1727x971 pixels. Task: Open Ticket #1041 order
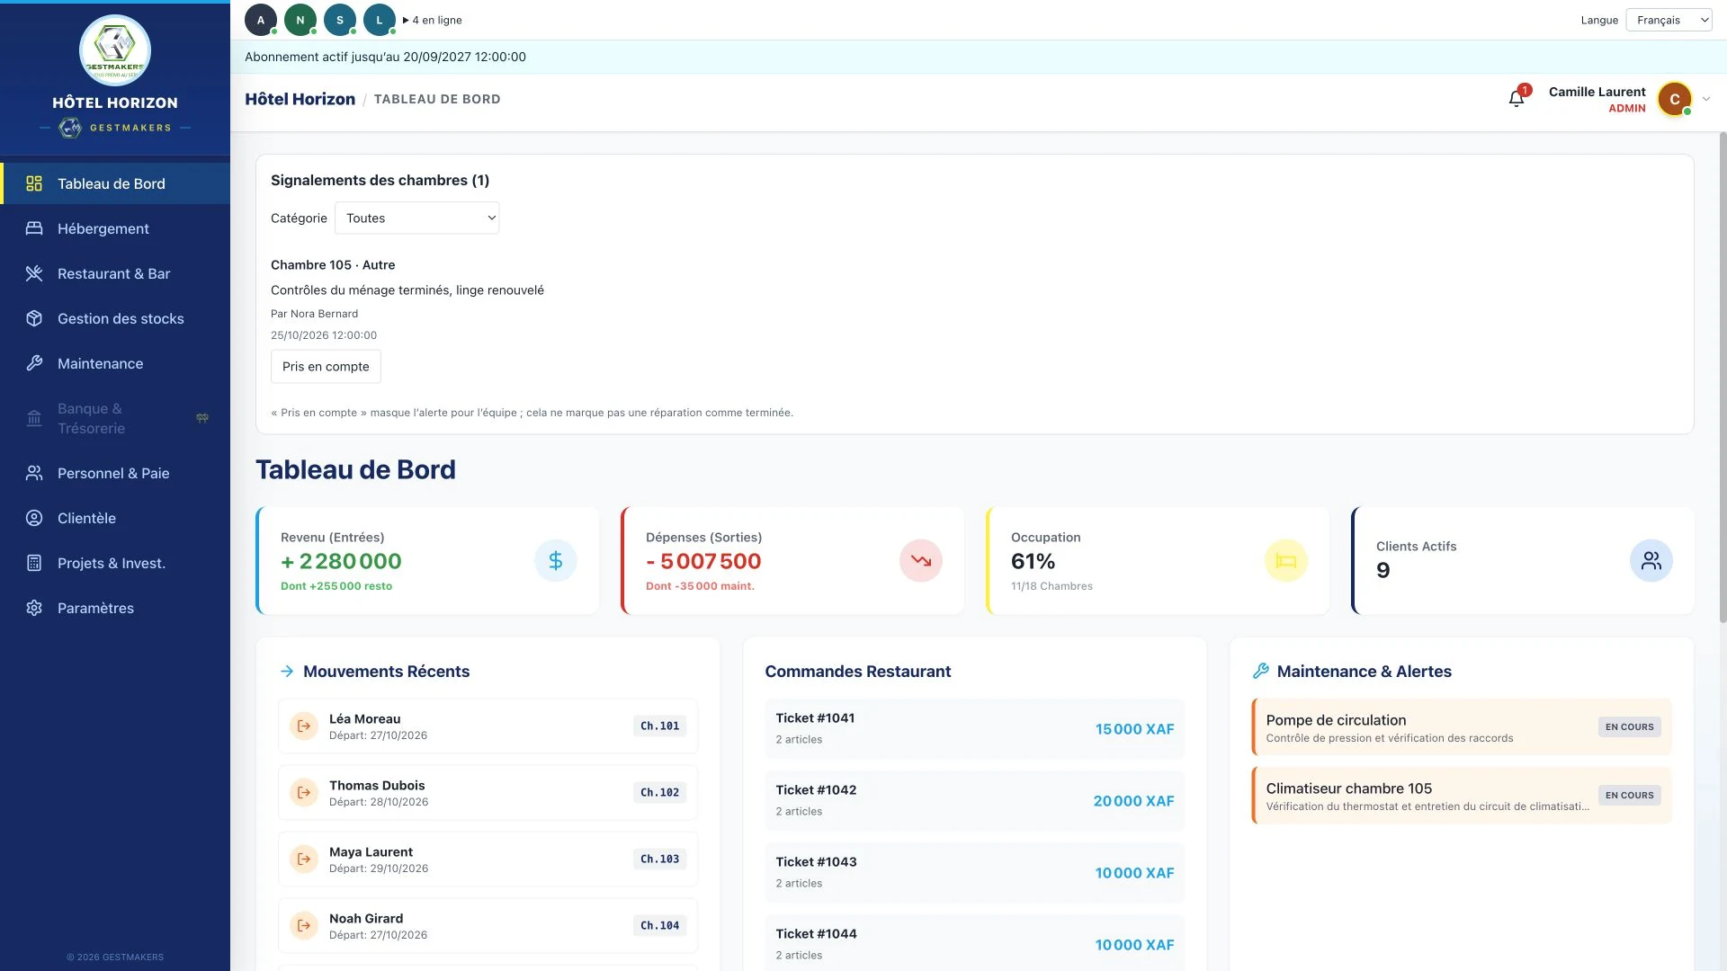point(974,728)
